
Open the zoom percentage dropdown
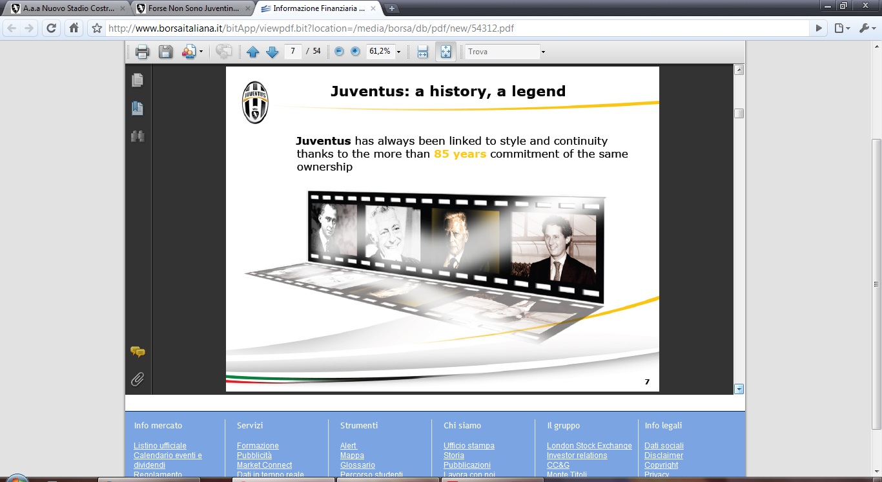point(398,52)
